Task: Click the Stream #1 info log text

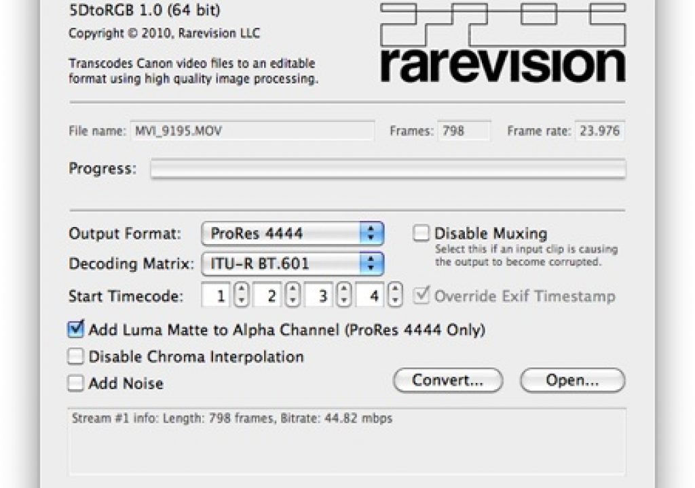Action: pyautogui.click(x=232, y=418)
